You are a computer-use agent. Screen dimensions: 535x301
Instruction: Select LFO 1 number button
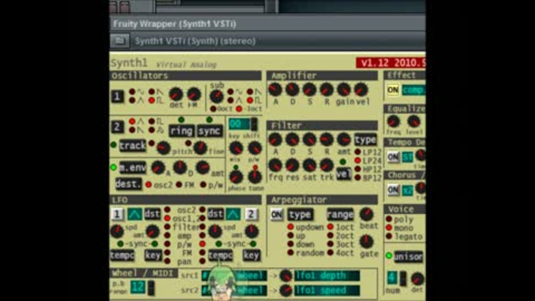click(x=117, y=214)
